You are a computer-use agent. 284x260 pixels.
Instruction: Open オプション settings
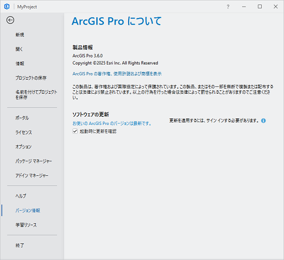[x=23, y=147]
